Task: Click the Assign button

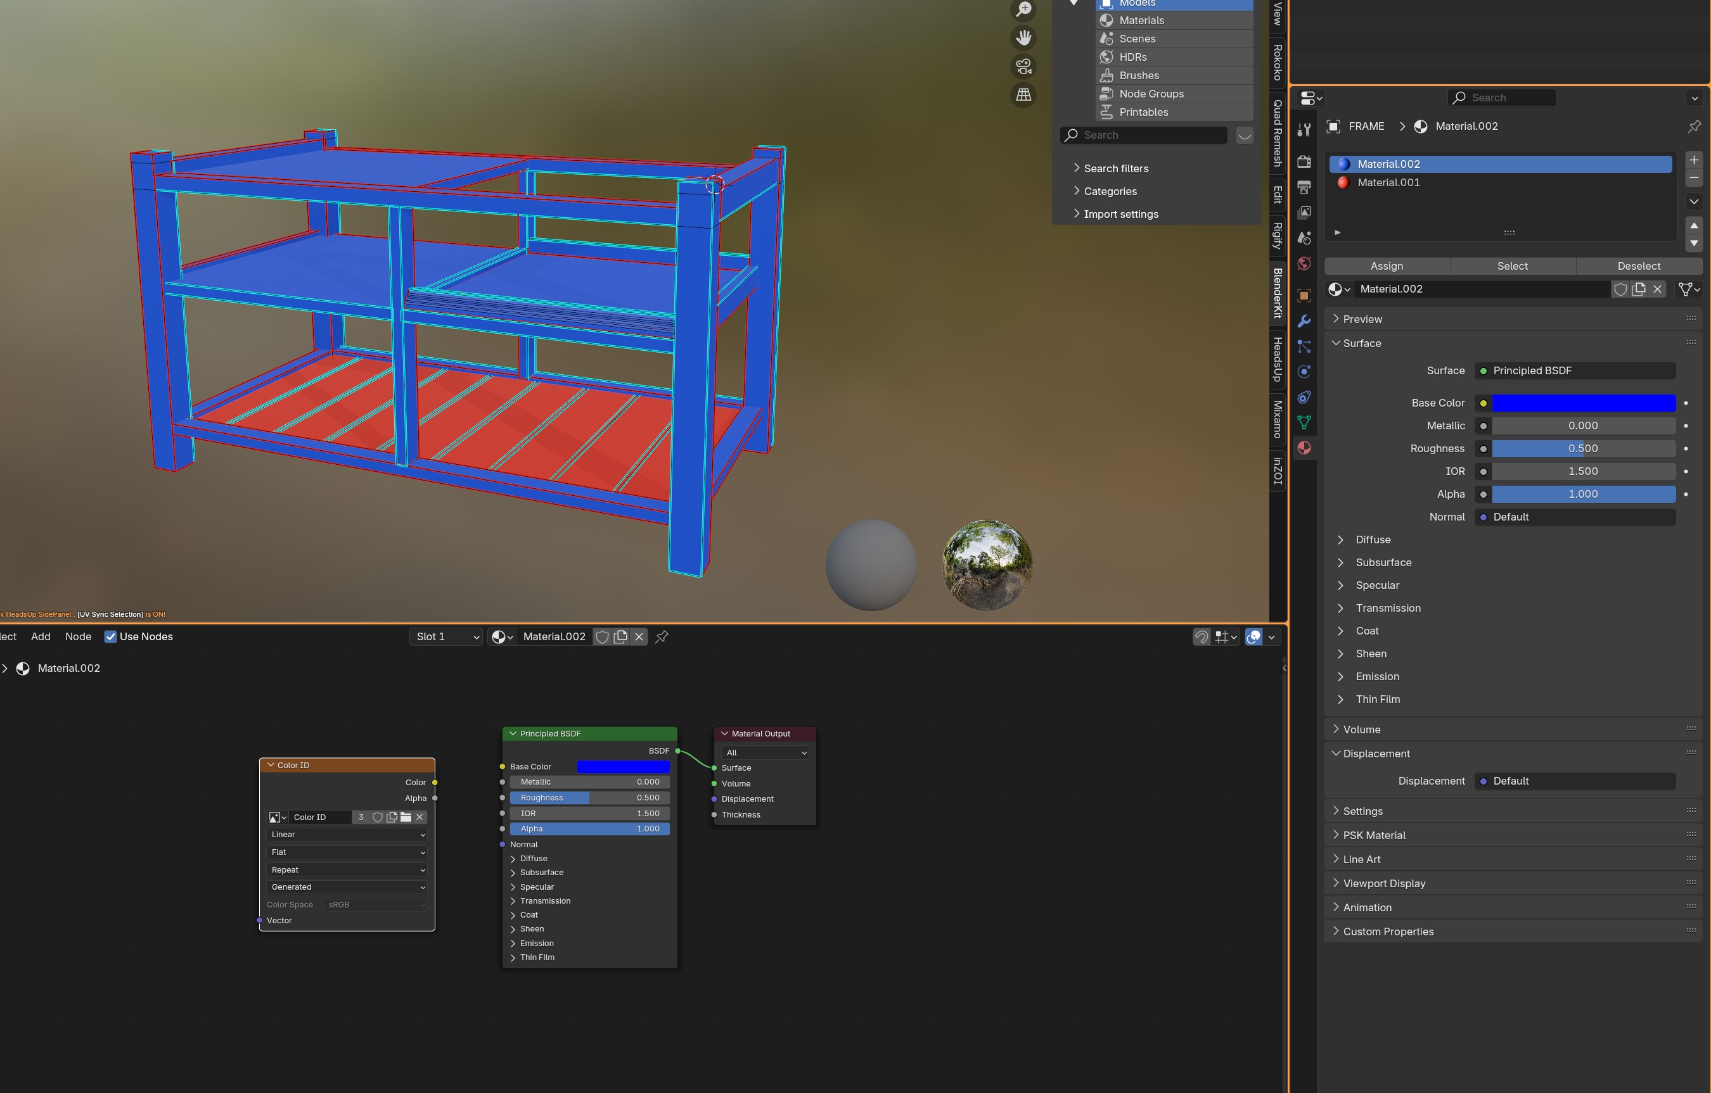Action: (1387, 267)
